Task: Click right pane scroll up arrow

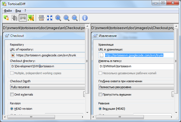Action: pyautogui.click(x=176, y=26)
